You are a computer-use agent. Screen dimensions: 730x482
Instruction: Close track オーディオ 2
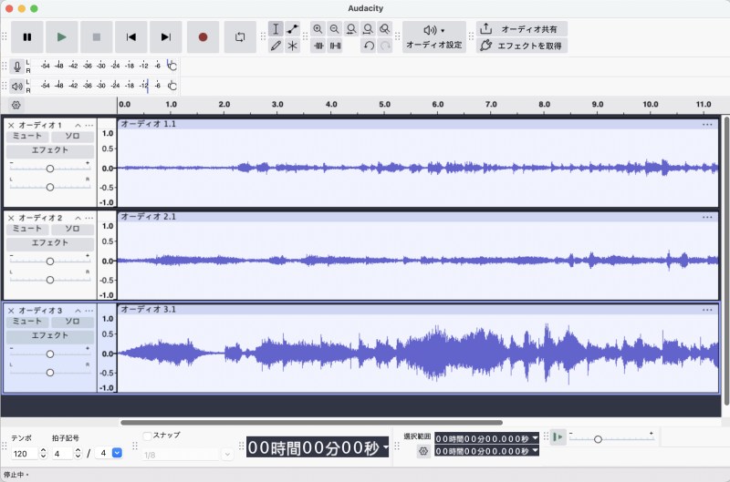11,218
